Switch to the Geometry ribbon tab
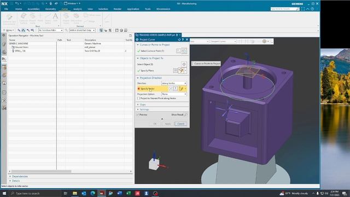Viewport: 350px width, 197px height. point(50,9)
